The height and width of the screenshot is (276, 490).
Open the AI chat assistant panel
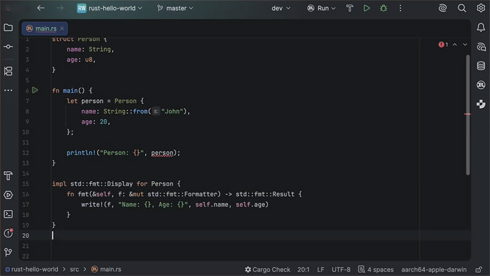(481, 46)
